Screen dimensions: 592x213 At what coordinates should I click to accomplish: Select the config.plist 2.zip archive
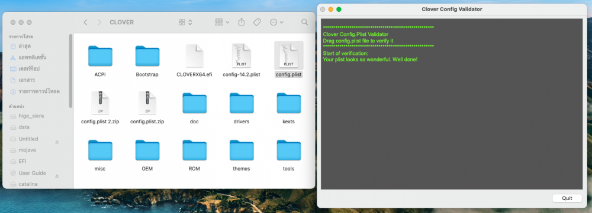(x=100, y=103)
